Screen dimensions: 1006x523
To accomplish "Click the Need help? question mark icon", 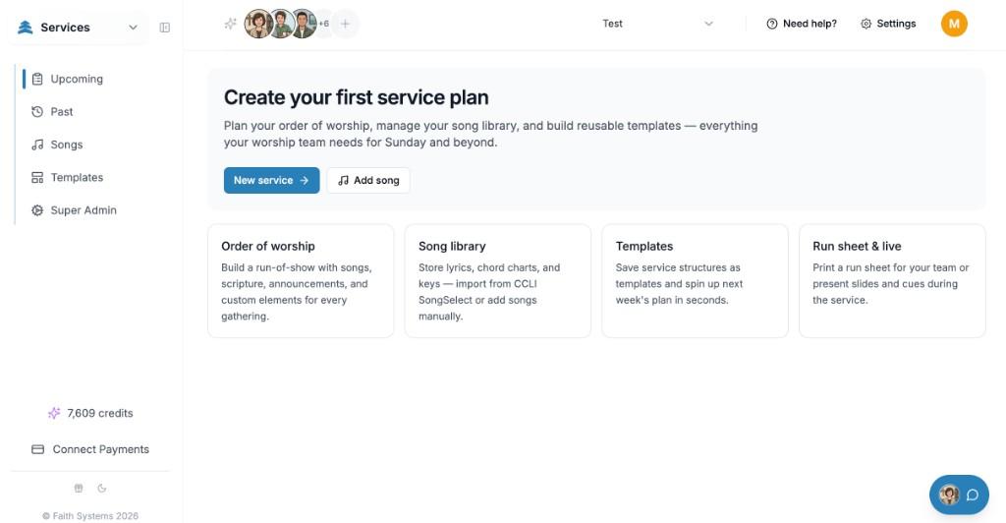I will [x=772, y=24].
